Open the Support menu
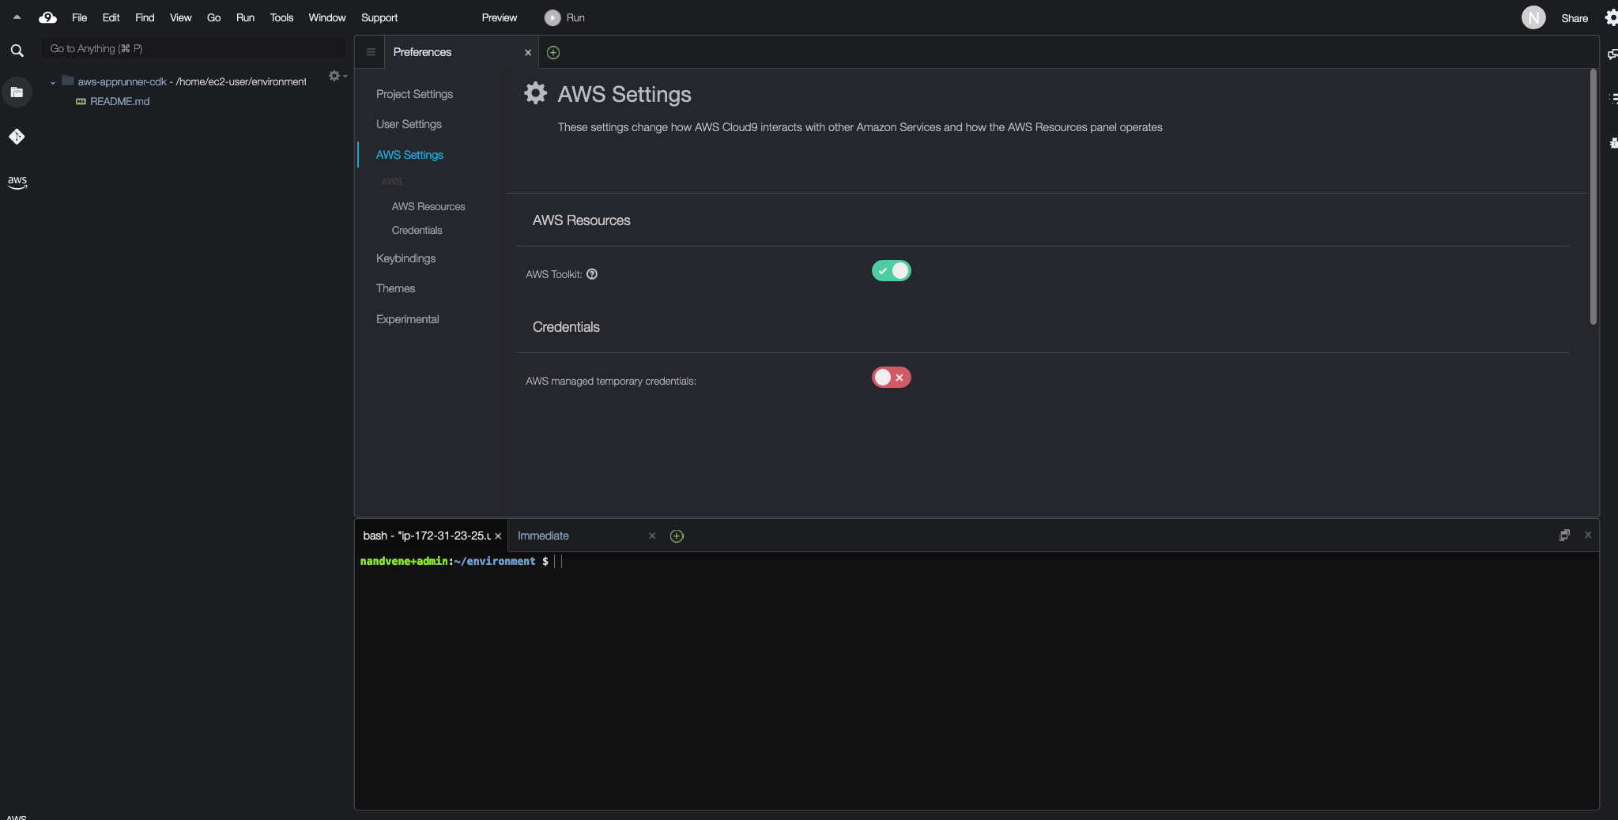1618x820 pixels. 379,17
